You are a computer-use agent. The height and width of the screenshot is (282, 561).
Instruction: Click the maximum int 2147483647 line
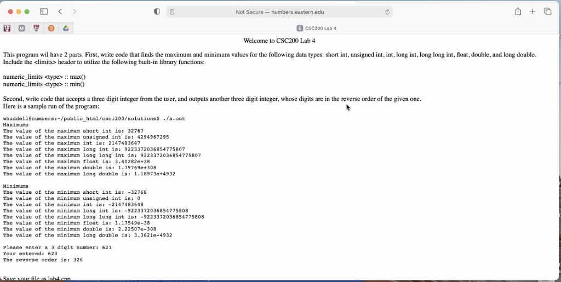pos(72,143)
